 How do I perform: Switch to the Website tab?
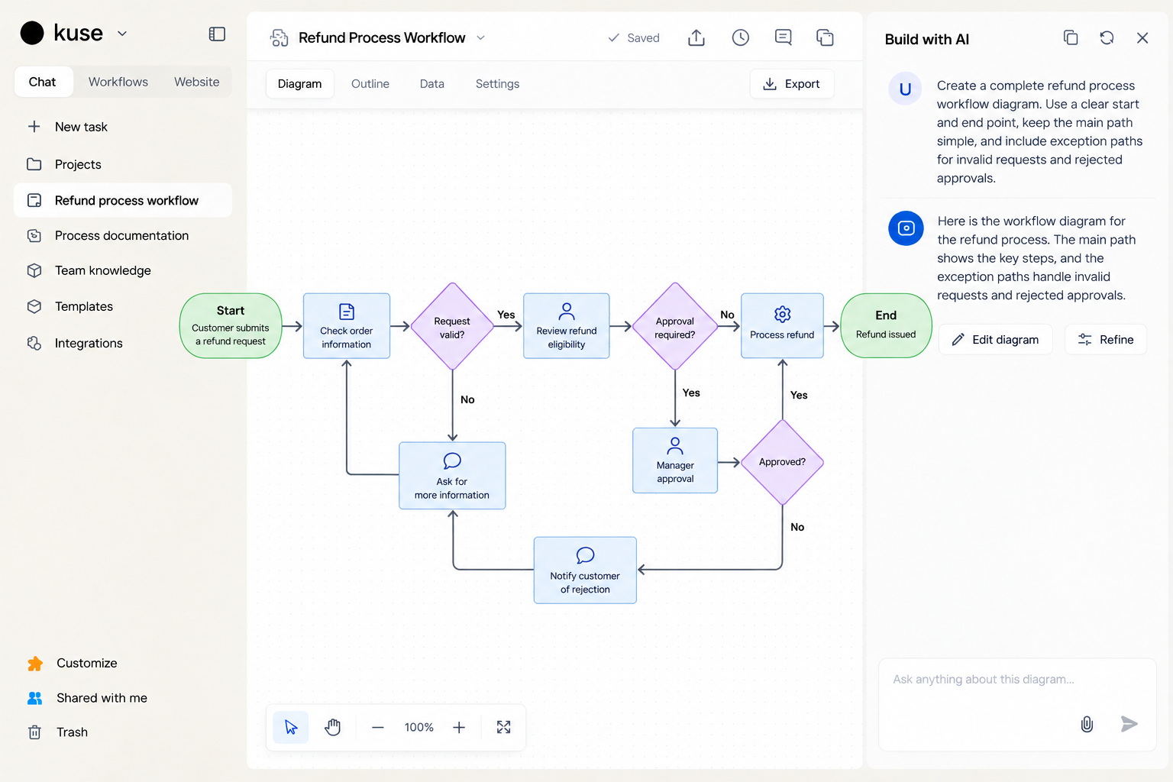coord(197,82)
